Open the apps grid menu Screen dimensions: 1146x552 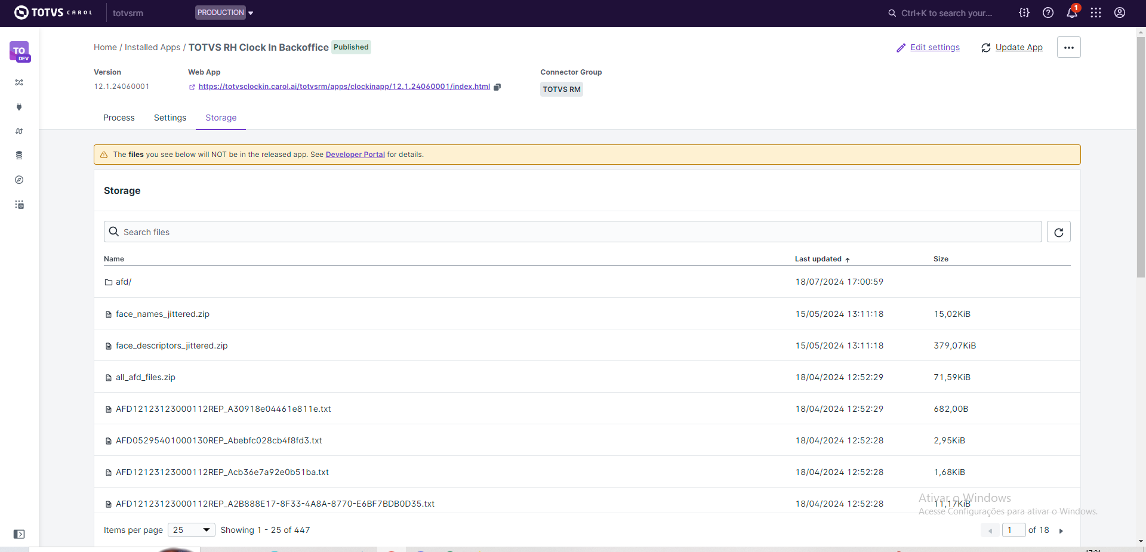[x=1096, y=13]
